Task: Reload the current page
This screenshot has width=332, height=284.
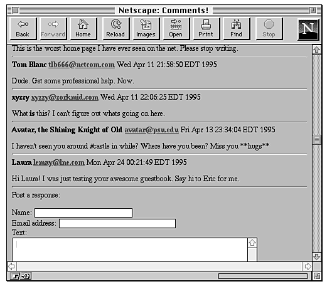Action: (x=116, y=29)
